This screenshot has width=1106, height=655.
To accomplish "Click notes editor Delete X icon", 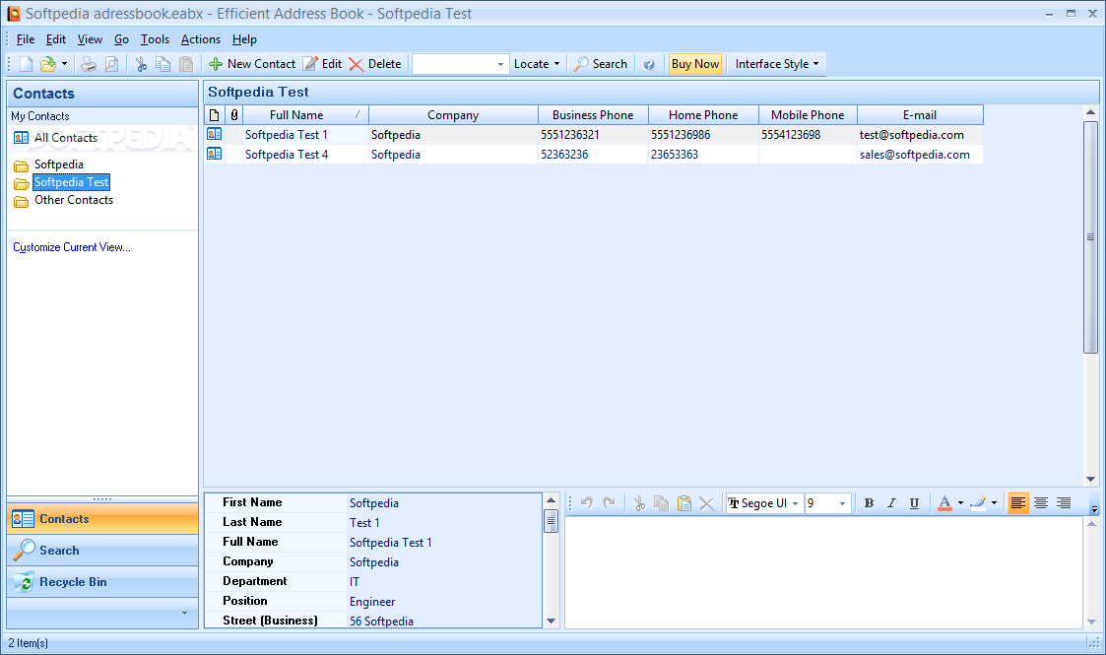I will 707,503.
